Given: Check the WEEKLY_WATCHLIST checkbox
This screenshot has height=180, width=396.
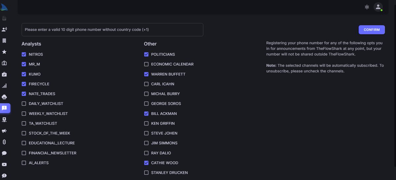Looking at the screenshot, I should 24,114.
